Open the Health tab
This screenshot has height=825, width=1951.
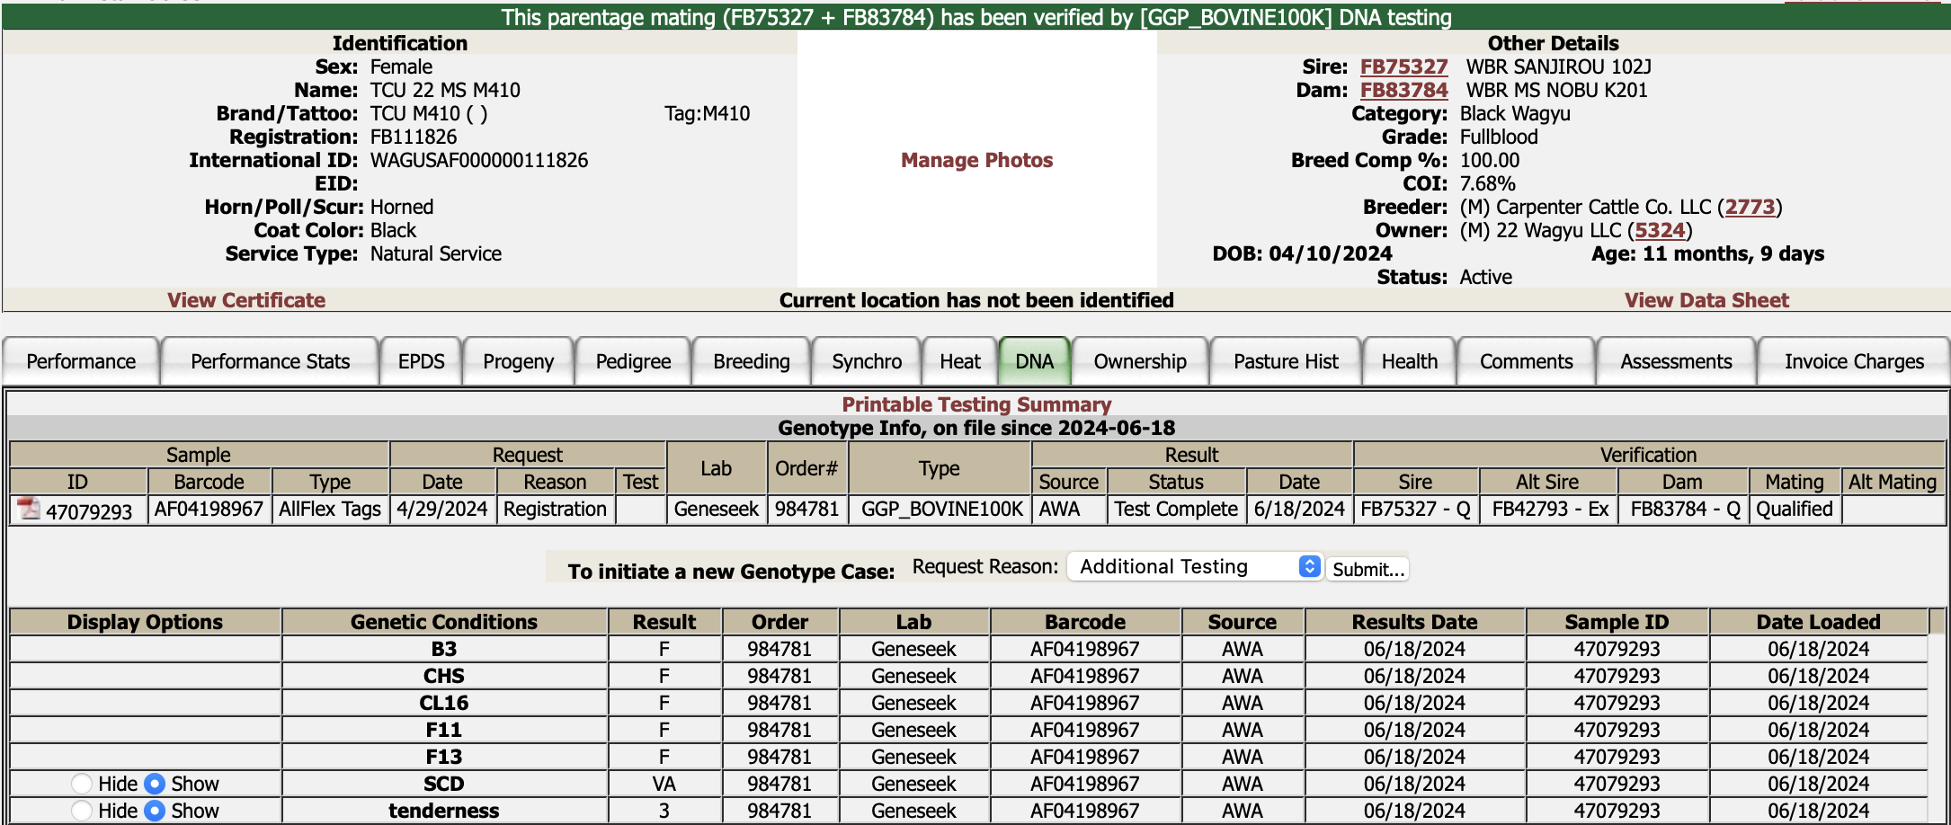coord(1409,361)
